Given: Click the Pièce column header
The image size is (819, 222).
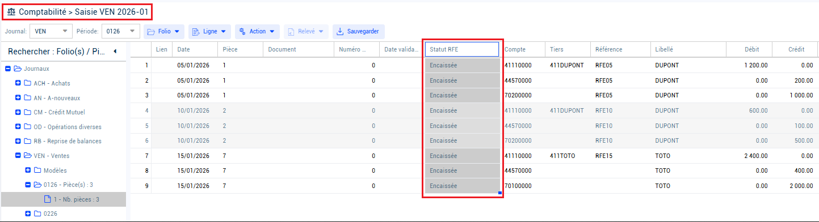Looking at the screenshot, I should tap(241, 49).
